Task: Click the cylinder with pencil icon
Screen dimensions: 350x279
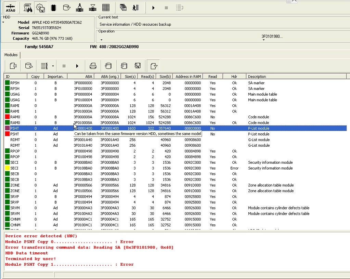Action: [x=124, y=66]
